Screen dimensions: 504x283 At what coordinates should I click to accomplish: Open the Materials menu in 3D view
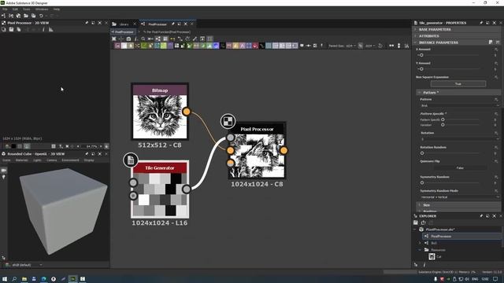point(21,160)
